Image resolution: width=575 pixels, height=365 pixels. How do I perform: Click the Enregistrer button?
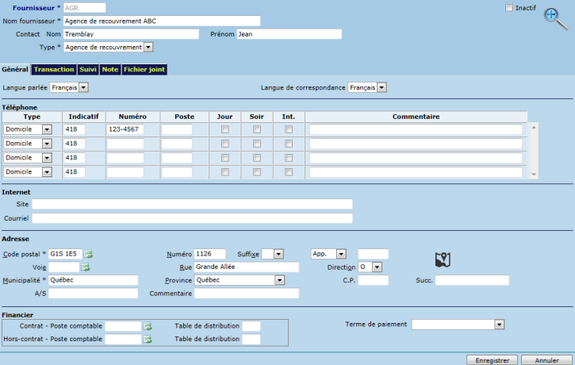pyautogui.click(x=492, y=359)
